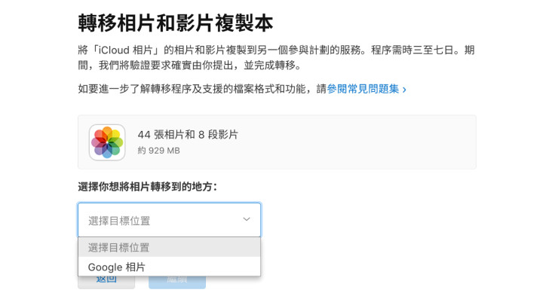
Task: Click the 約 929 MB size label
Action: pos(158,151)
